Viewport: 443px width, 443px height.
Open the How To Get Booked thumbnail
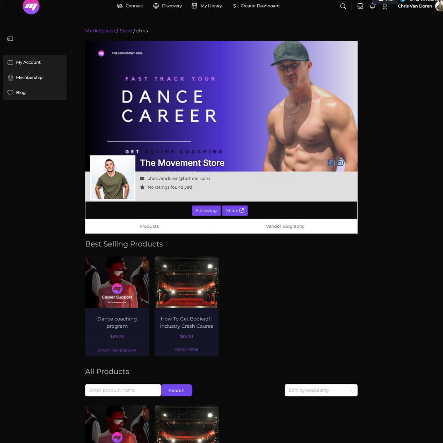tap(187, 282)
